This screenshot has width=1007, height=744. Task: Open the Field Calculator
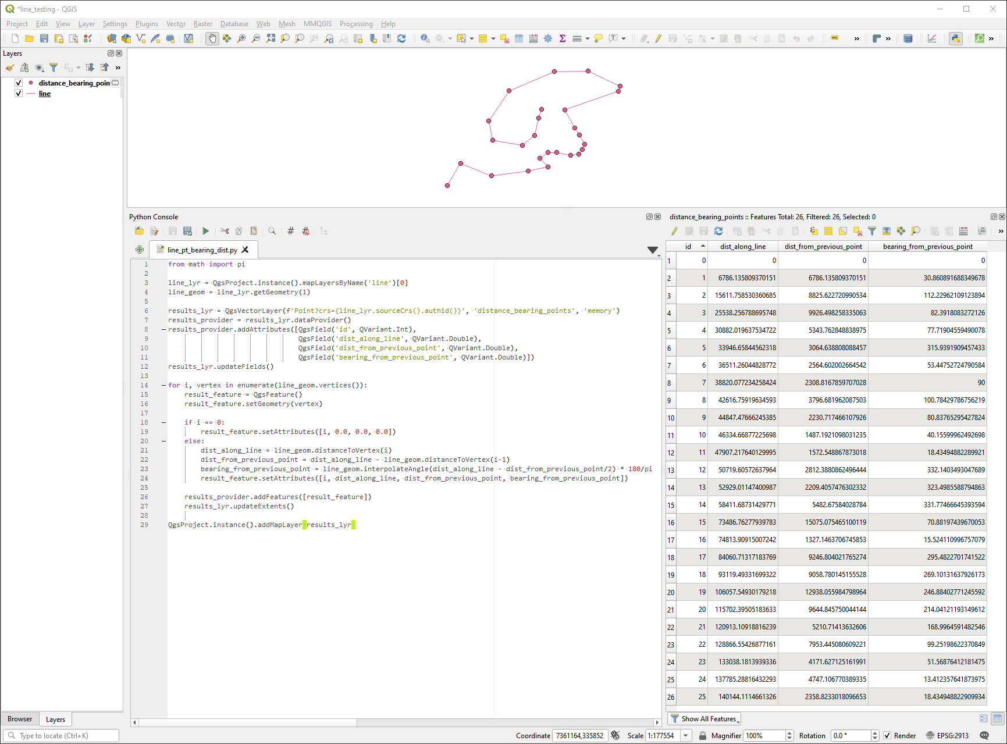click(533, 38)
